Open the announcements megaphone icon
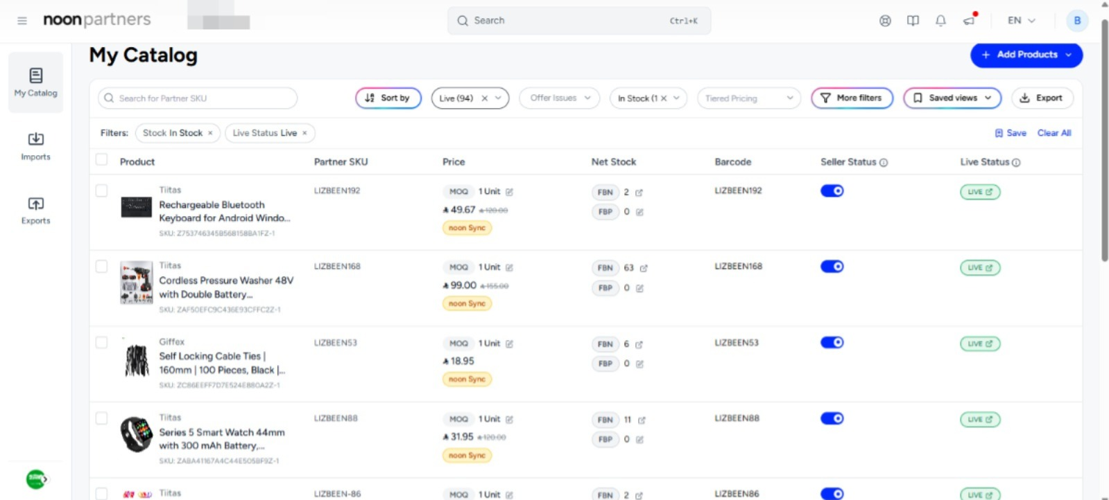The height and width of the screenshot is (500, 1109). (969, 21)
